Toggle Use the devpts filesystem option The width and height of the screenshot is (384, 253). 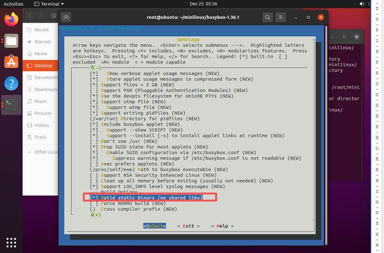[161, 96]
